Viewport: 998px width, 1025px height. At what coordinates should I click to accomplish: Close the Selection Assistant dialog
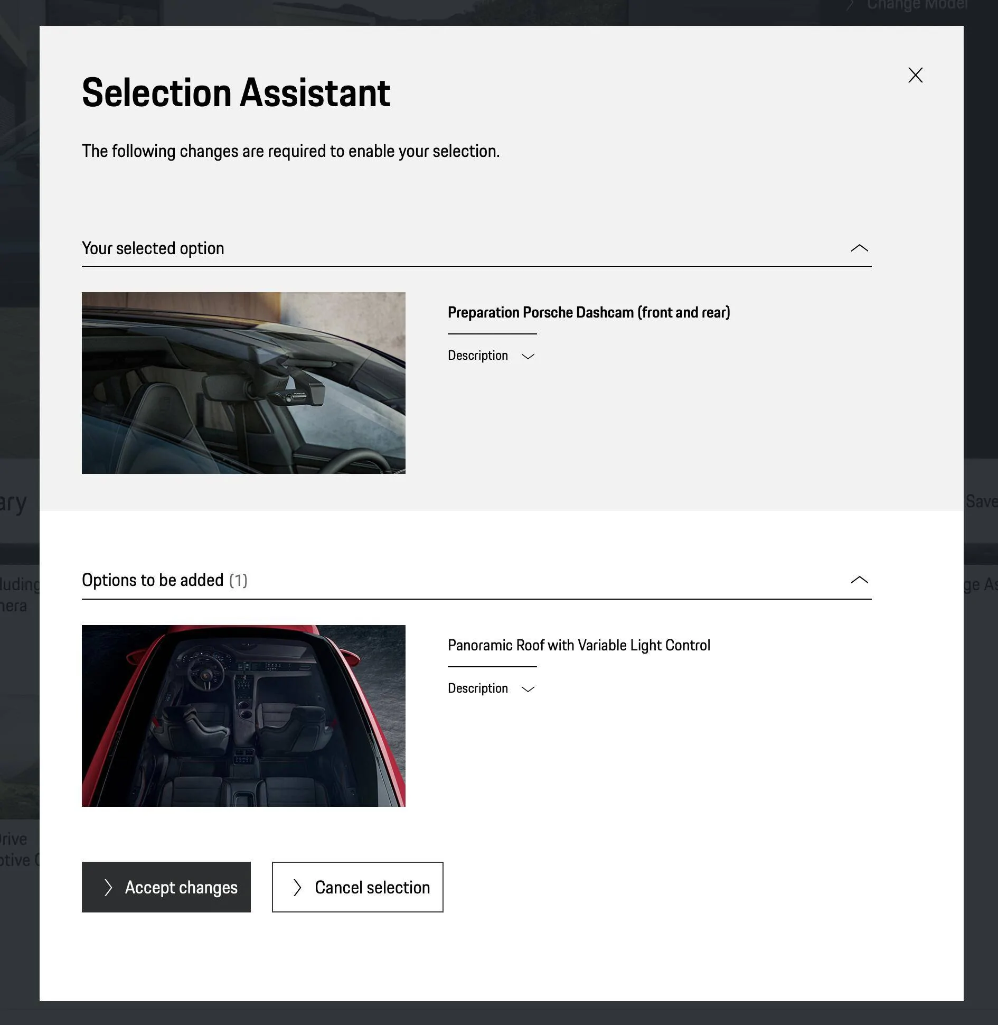[915, 75]
